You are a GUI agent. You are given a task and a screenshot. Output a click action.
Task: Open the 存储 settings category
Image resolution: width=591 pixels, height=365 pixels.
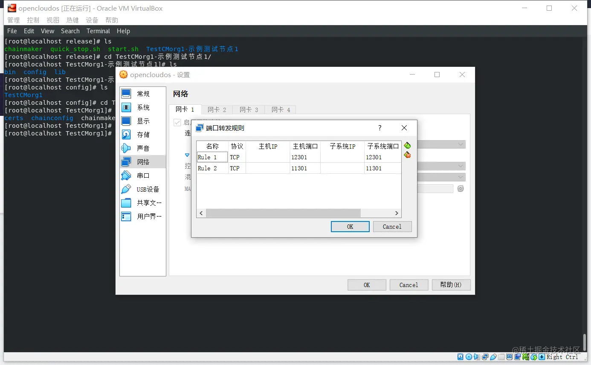click(143, 135)
